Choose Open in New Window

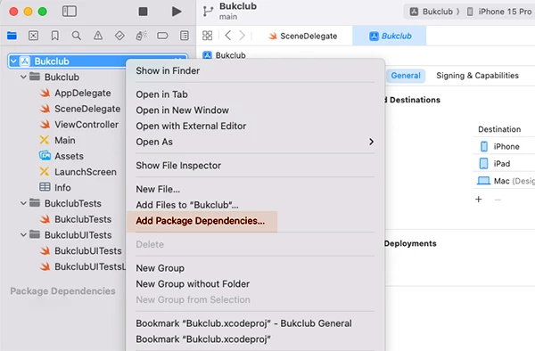pyautogui.click(x=255, y=110)
